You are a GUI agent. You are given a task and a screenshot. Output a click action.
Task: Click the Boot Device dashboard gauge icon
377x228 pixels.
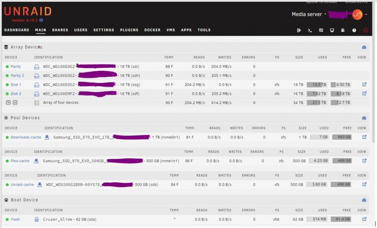tap(364, 200)
